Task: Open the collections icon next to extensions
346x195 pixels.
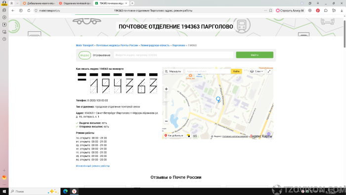Action: click(334, 10)
